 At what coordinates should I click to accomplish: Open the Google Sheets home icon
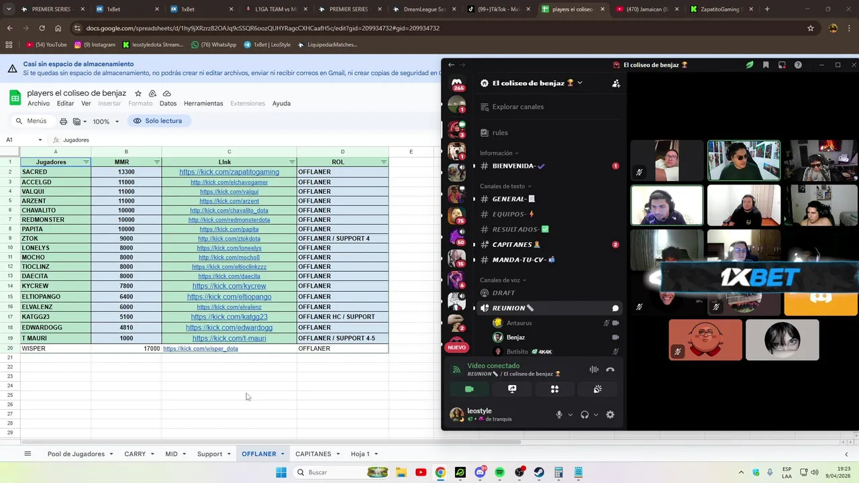tap(15, 98)
